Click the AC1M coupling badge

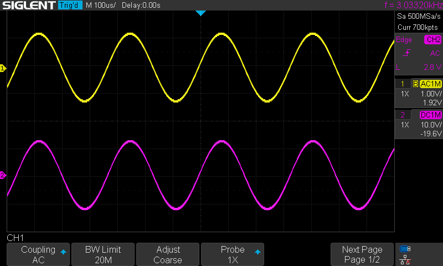click(x=431, y=84)
